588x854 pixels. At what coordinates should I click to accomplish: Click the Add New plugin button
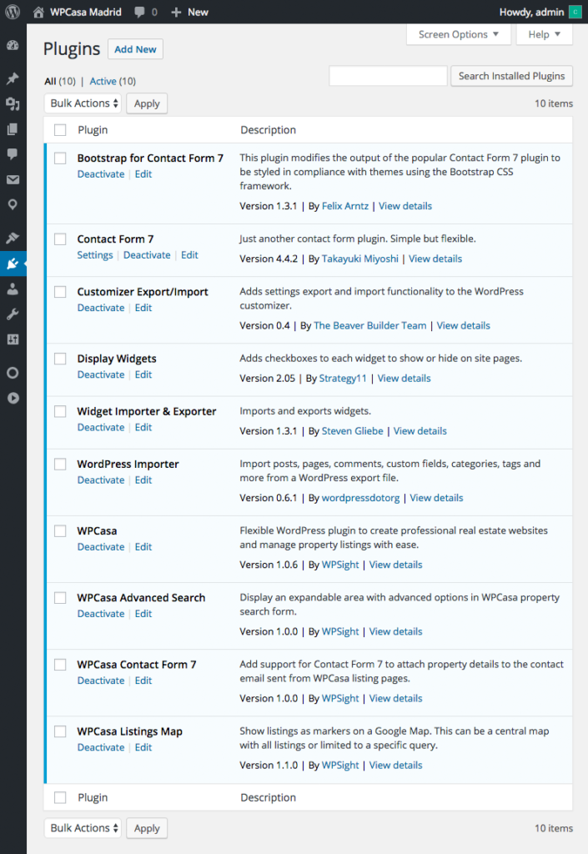coord(135,49)
